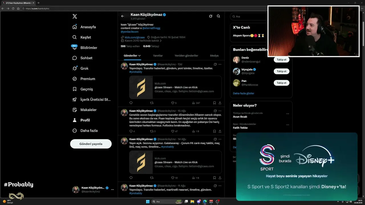Open a new browser tab
This screenshot has width=365, height=205.
pyautogui.click(x=38, y=3)
